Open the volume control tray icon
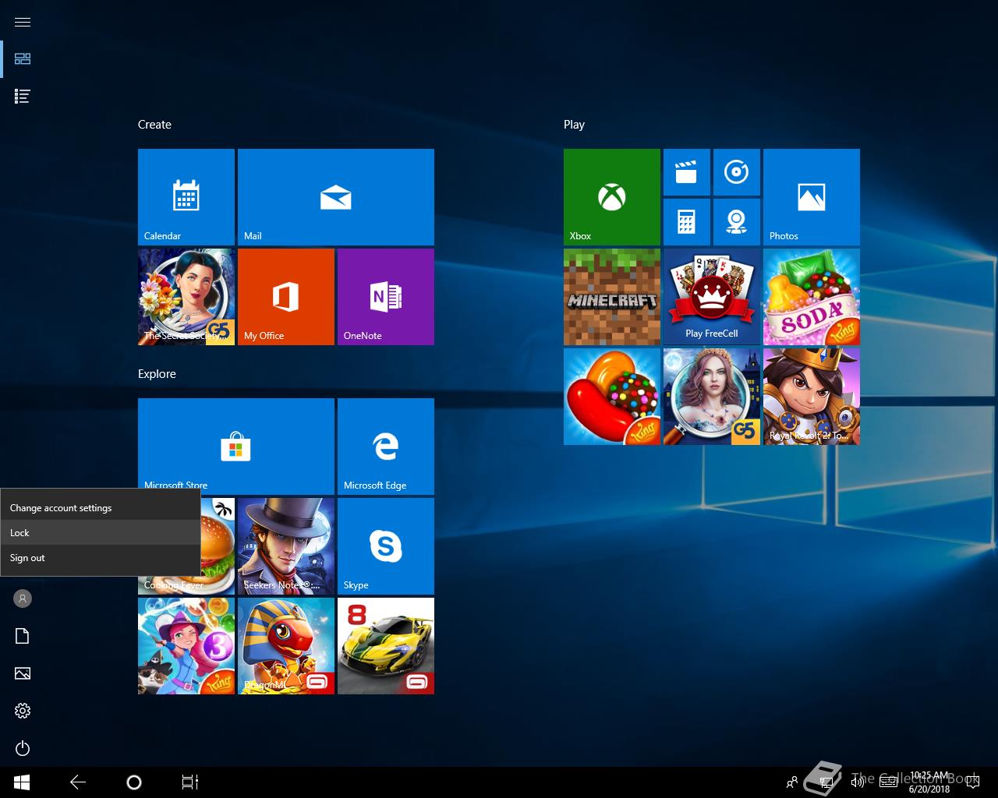Screen dimensions: 998x798 click(x=858, y=782)
